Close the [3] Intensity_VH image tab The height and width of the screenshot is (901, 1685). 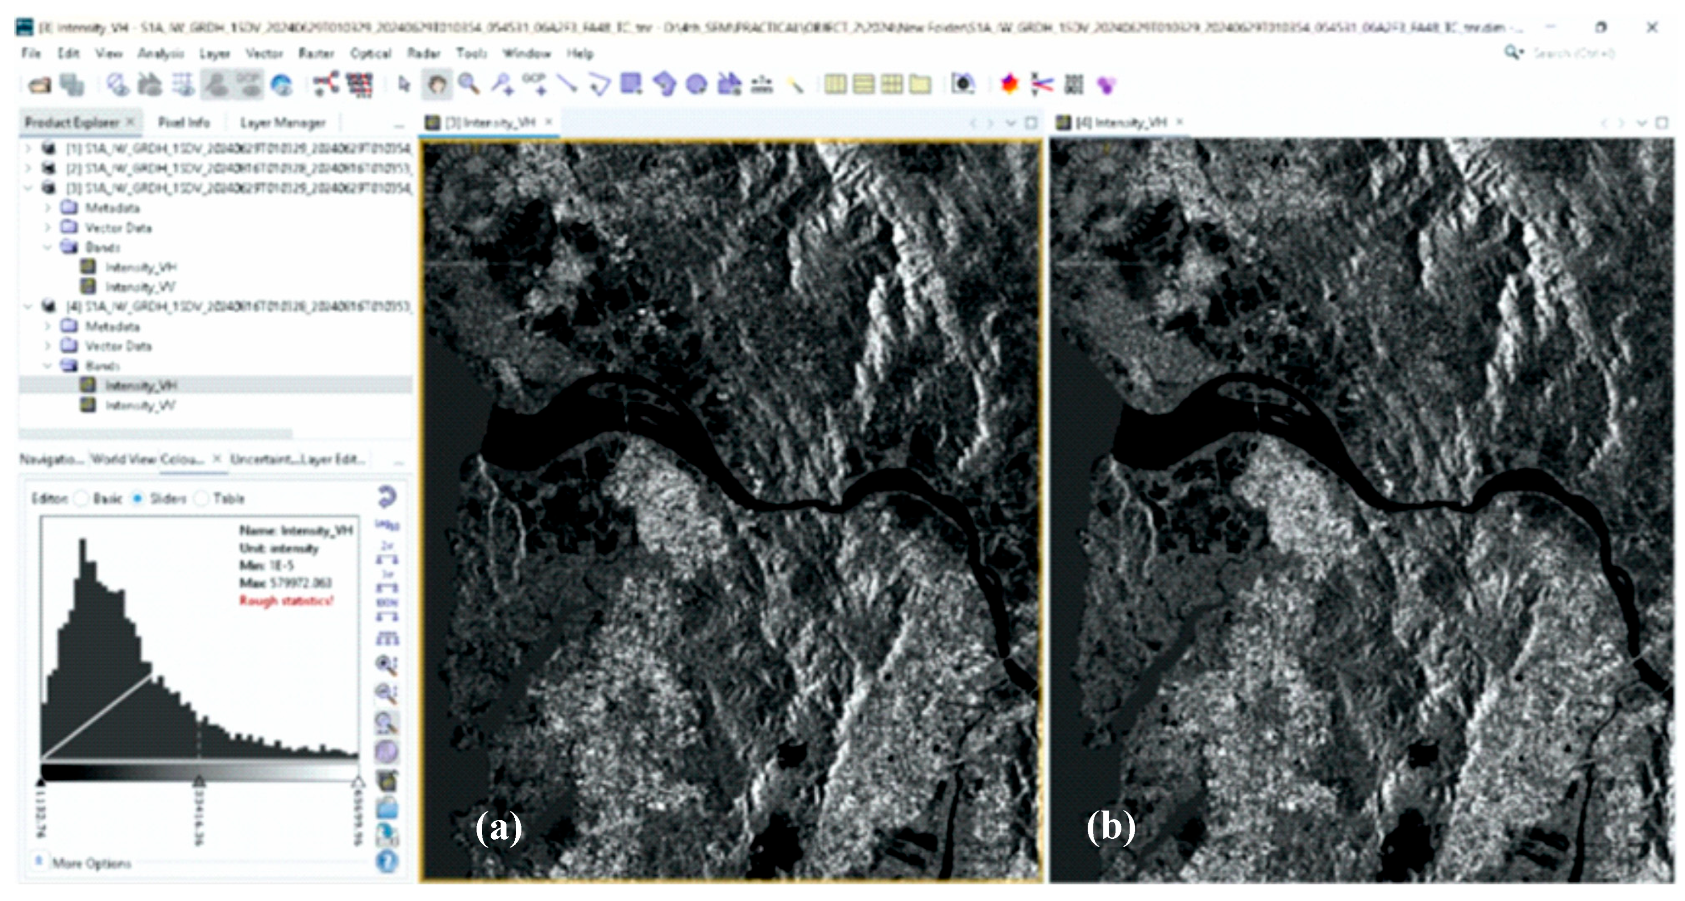(549, 122)
